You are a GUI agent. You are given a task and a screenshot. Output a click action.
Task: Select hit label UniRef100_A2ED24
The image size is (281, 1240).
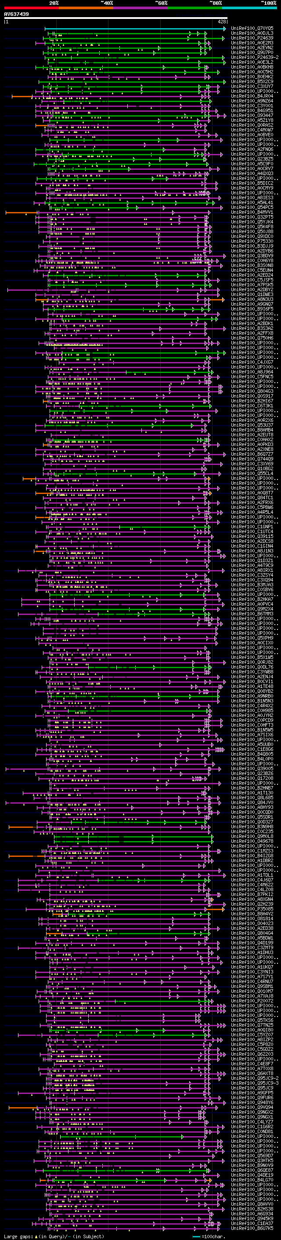[x=252, y=275]
